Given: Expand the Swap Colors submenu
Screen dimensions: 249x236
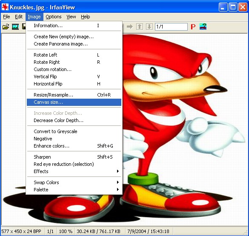Looking at the screenshot, I should [x=74, y=182].
